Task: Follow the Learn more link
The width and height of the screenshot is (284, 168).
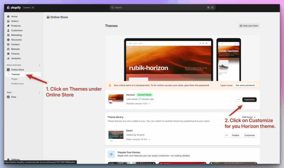Action: tap(226, 85)
